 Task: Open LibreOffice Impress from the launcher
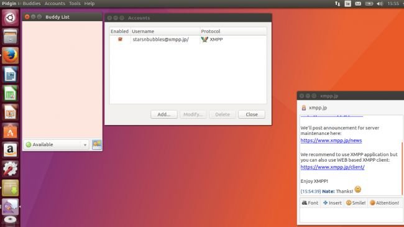tap(11, 113)
